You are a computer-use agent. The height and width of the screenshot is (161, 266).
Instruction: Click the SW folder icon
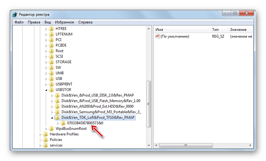click(52, 68)
